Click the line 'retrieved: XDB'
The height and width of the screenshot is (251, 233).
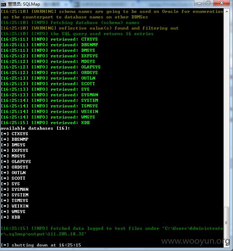pyautogui.click(x=45, y=123)
